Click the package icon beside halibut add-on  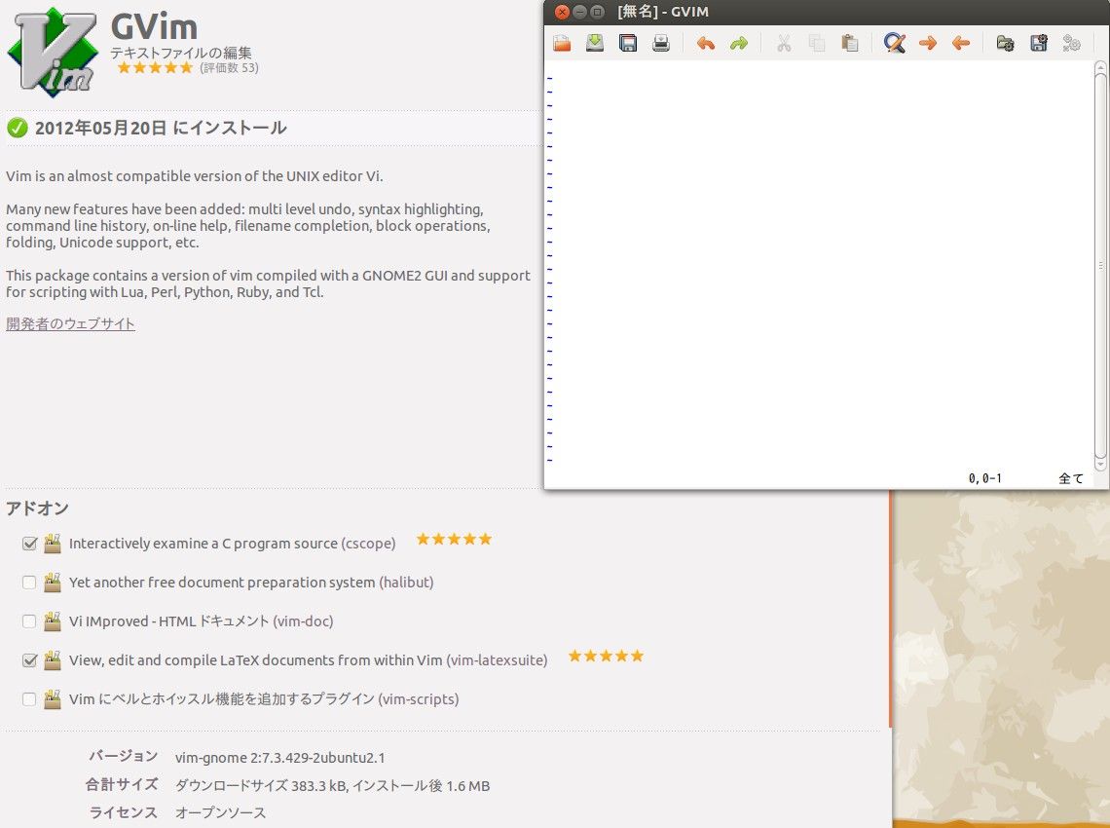53,583
